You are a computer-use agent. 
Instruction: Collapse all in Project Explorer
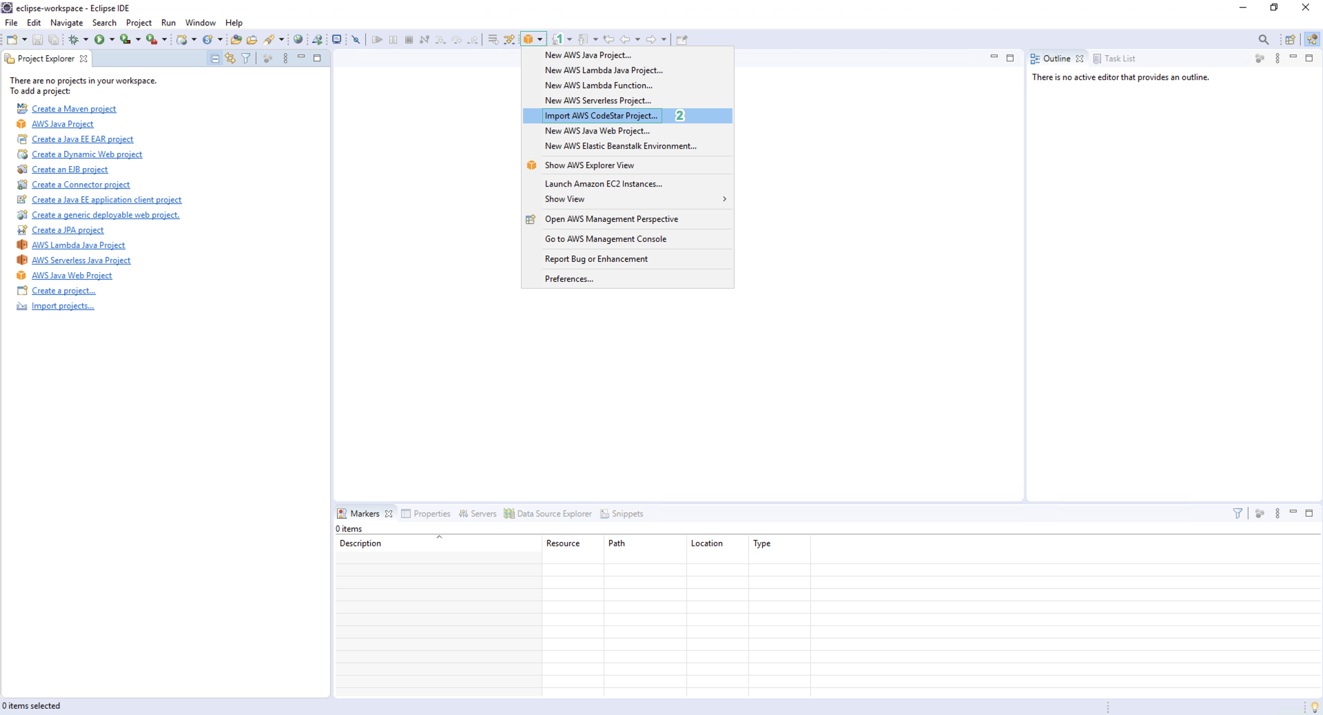[x=215, y=59]
